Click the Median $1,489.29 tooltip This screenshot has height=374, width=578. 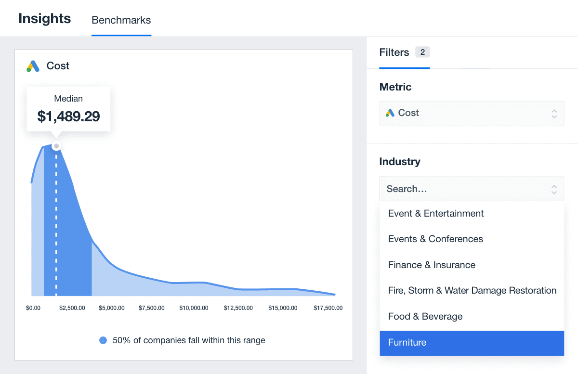68,109
